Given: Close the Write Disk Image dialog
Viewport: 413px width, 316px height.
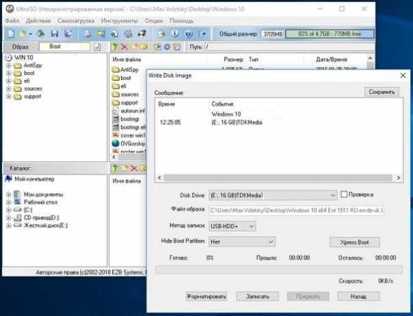Looking at the screenshot, I should 403,76.
